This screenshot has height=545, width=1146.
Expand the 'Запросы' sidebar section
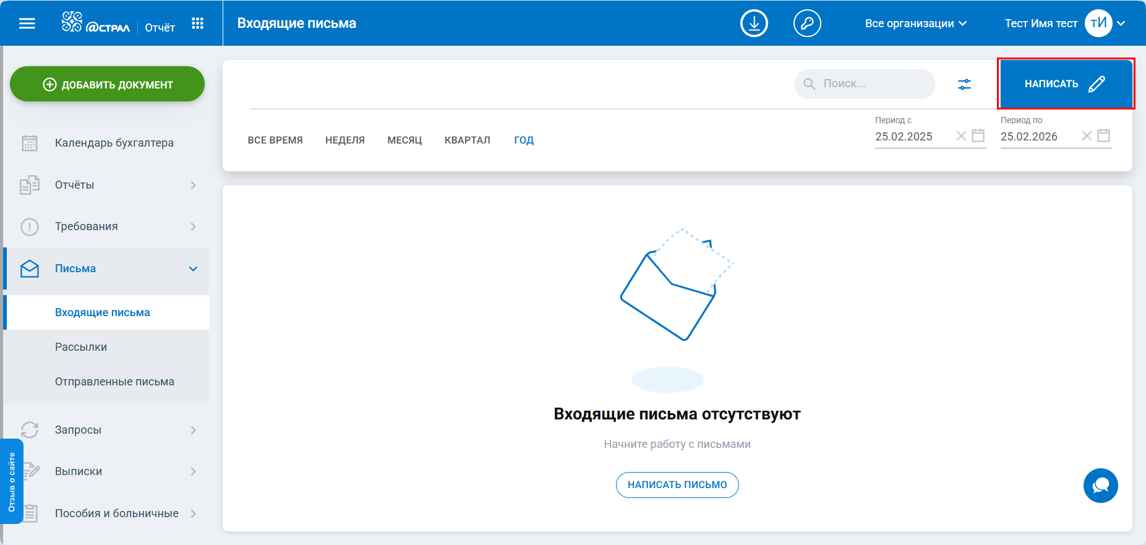193,430
